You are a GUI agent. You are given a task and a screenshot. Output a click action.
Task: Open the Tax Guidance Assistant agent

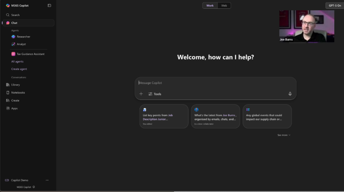click(28, 54)
